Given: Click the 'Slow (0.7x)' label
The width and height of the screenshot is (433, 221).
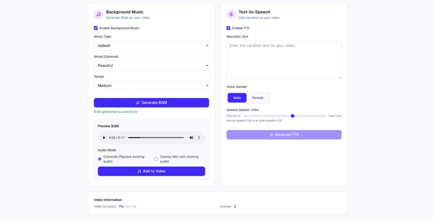Looking at the screenshot, I should (x=233, y=116).
